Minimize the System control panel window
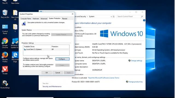The width and height of the screenshot is (175, 98). [130, 12]
